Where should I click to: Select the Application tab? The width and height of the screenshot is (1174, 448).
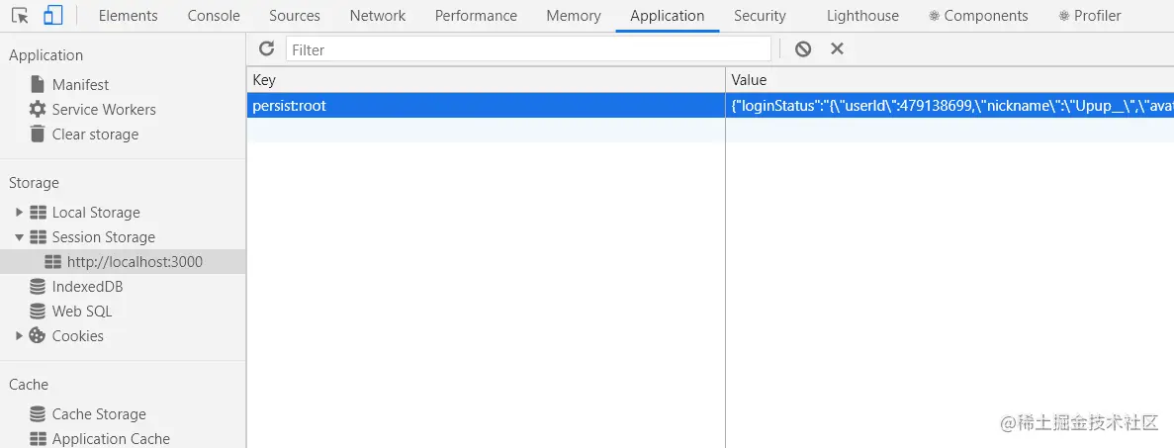tap(668, 16)
